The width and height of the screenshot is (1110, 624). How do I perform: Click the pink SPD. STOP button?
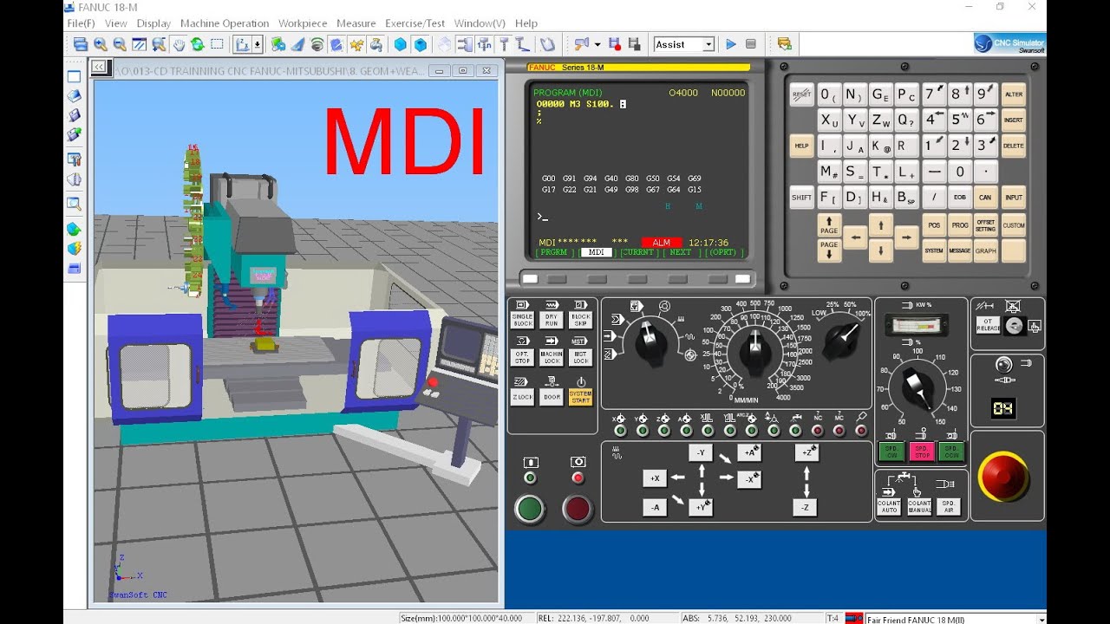tap(921, 452)
